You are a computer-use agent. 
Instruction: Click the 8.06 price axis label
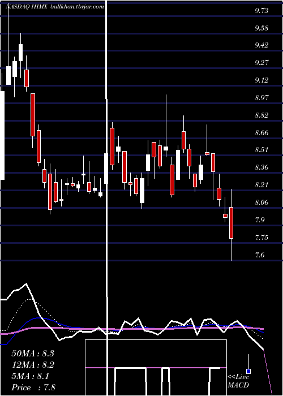tap(261, 203)
